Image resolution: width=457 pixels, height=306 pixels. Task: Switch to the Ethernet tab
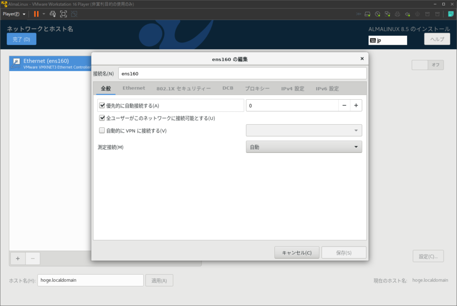coord(134,88)
